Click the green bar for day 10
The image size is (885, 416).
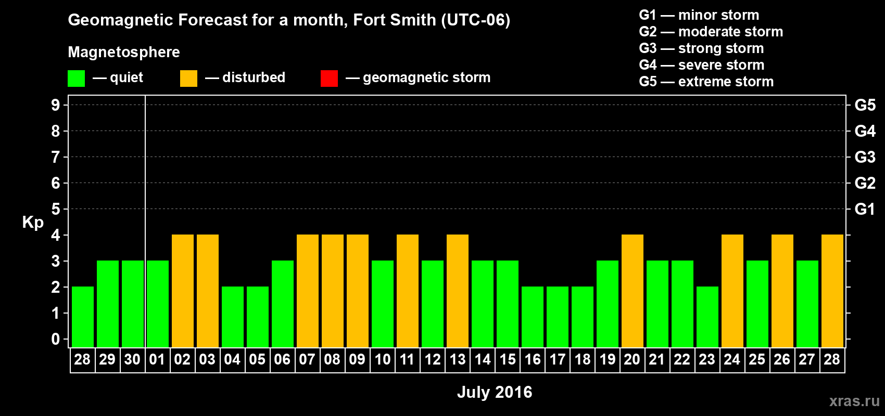click(x=383, y=304)
